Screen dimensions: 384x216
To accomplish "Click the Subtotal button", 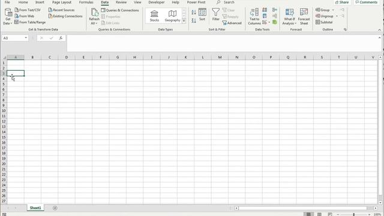I will (324, 22).
